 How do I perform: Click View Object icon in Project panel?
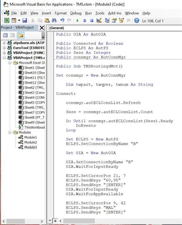[13, 35]
